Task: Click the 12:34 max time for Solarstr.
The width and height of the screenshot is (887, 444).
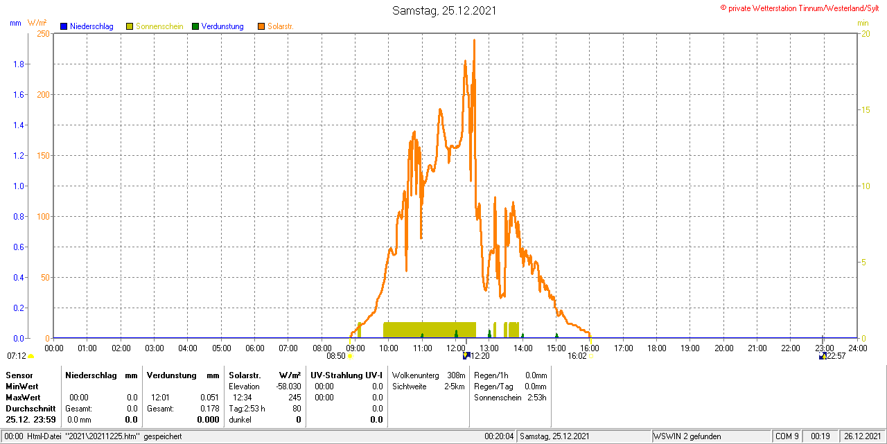Action: tap(243, 398)
